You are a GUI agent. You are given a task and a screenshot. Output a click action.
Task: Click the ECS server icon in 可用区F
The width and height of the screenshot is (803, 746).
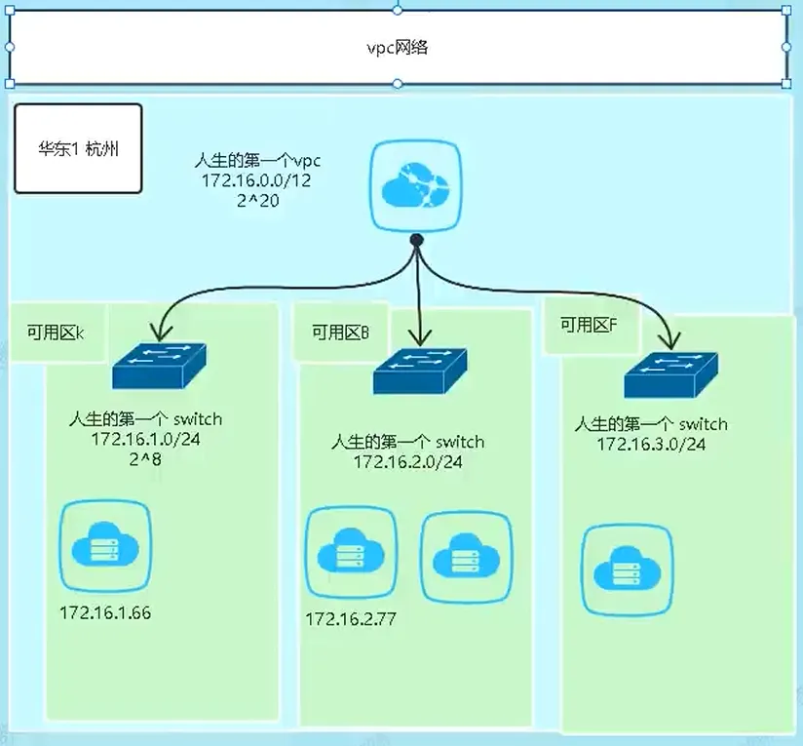(627, 569)
